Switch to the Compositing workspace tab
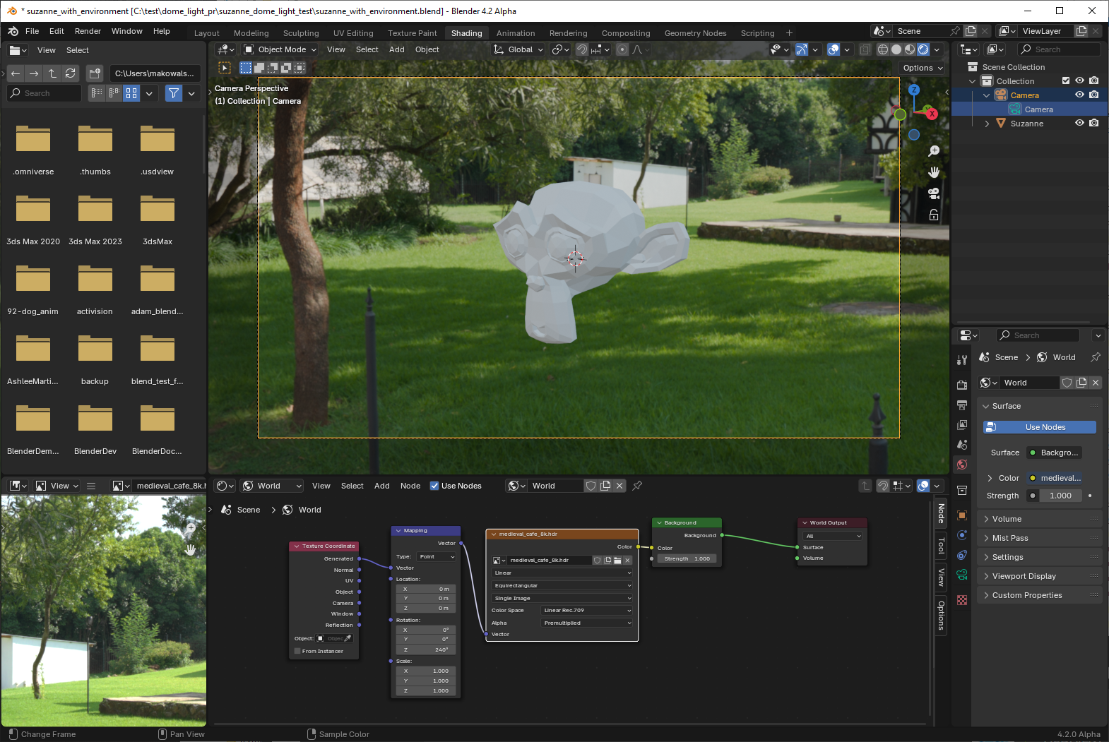Screen dimensions: 1109x742 point(625,33)
